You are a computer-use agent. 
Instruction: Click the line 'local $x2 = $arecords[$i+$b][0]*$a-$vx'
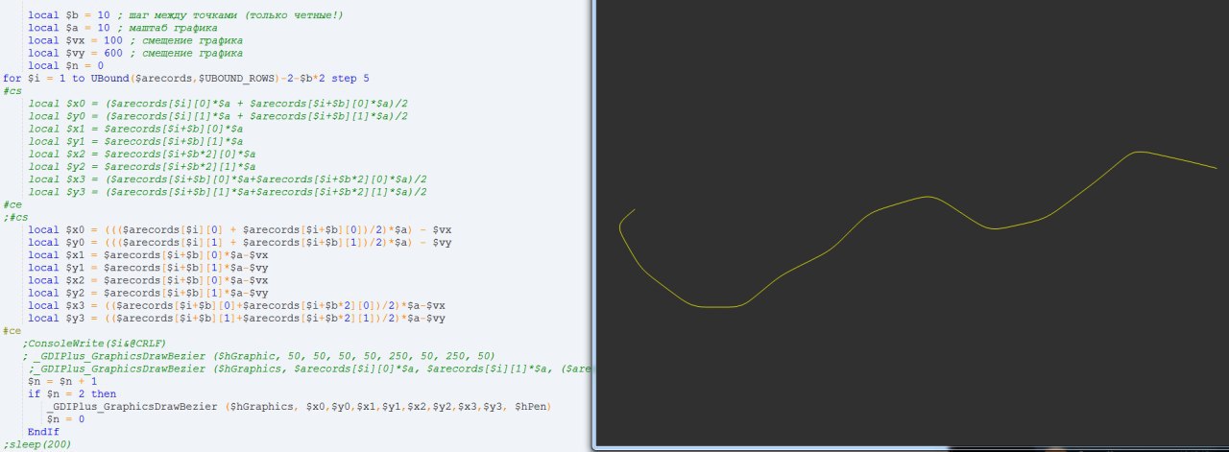(x=148, y=280)
